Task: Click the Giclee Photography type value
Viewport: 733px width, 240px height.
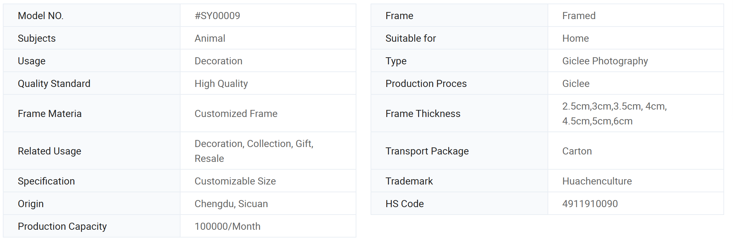Action: 605,61
